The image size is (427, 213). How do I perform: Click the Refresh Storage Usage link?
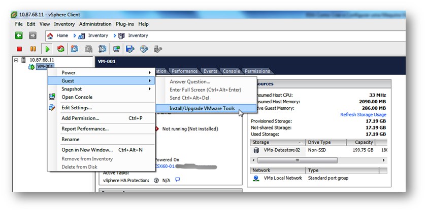[x=363, y=115]
